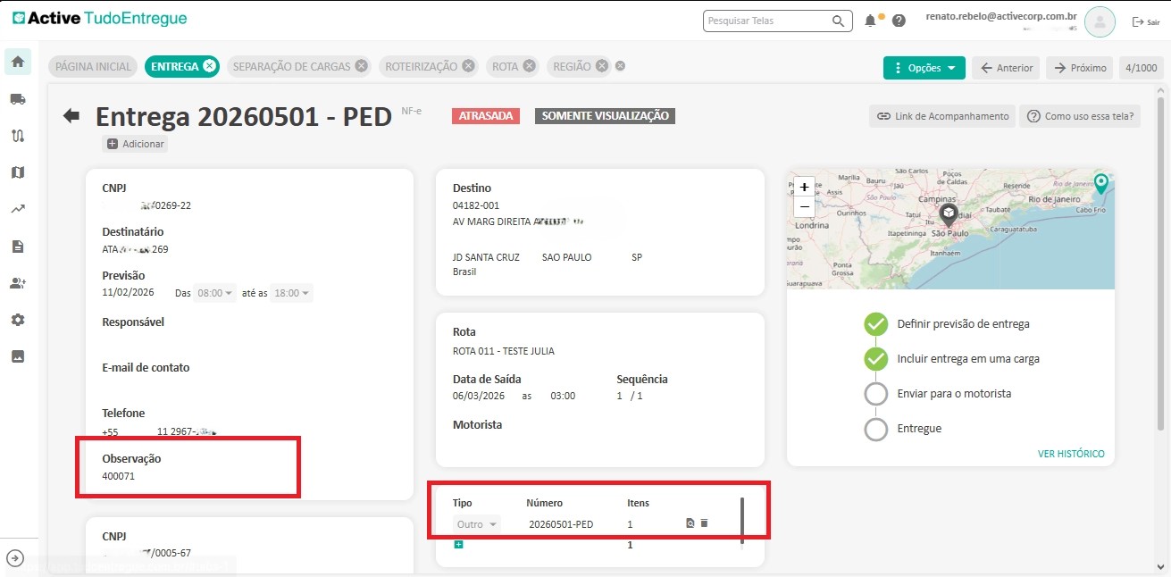1171x577 pixels.
Task: Click the help question mark icon in the header
Action: click(899, 21)
